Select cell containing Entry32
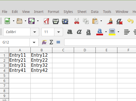This screenshot has height=101, width=136. point(41,65)
